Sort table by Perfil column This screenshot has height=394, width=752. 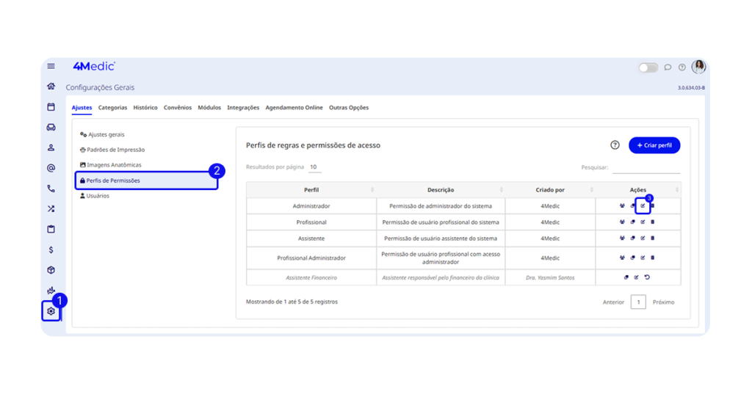[x=311, y=190]
